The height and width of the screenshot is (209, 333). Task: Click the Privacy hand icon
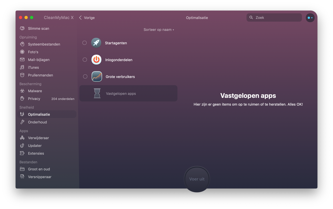(x=22, y=99)
